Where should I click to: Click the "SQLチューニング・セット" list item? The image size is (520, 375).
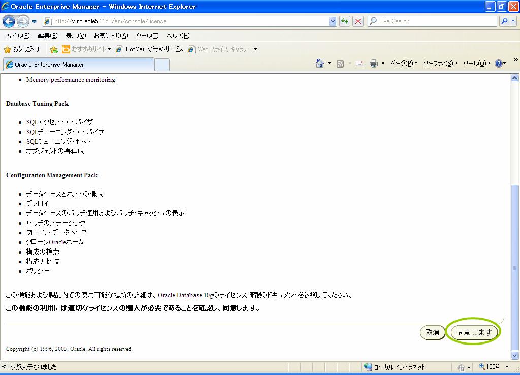click(x=58, y=141)
